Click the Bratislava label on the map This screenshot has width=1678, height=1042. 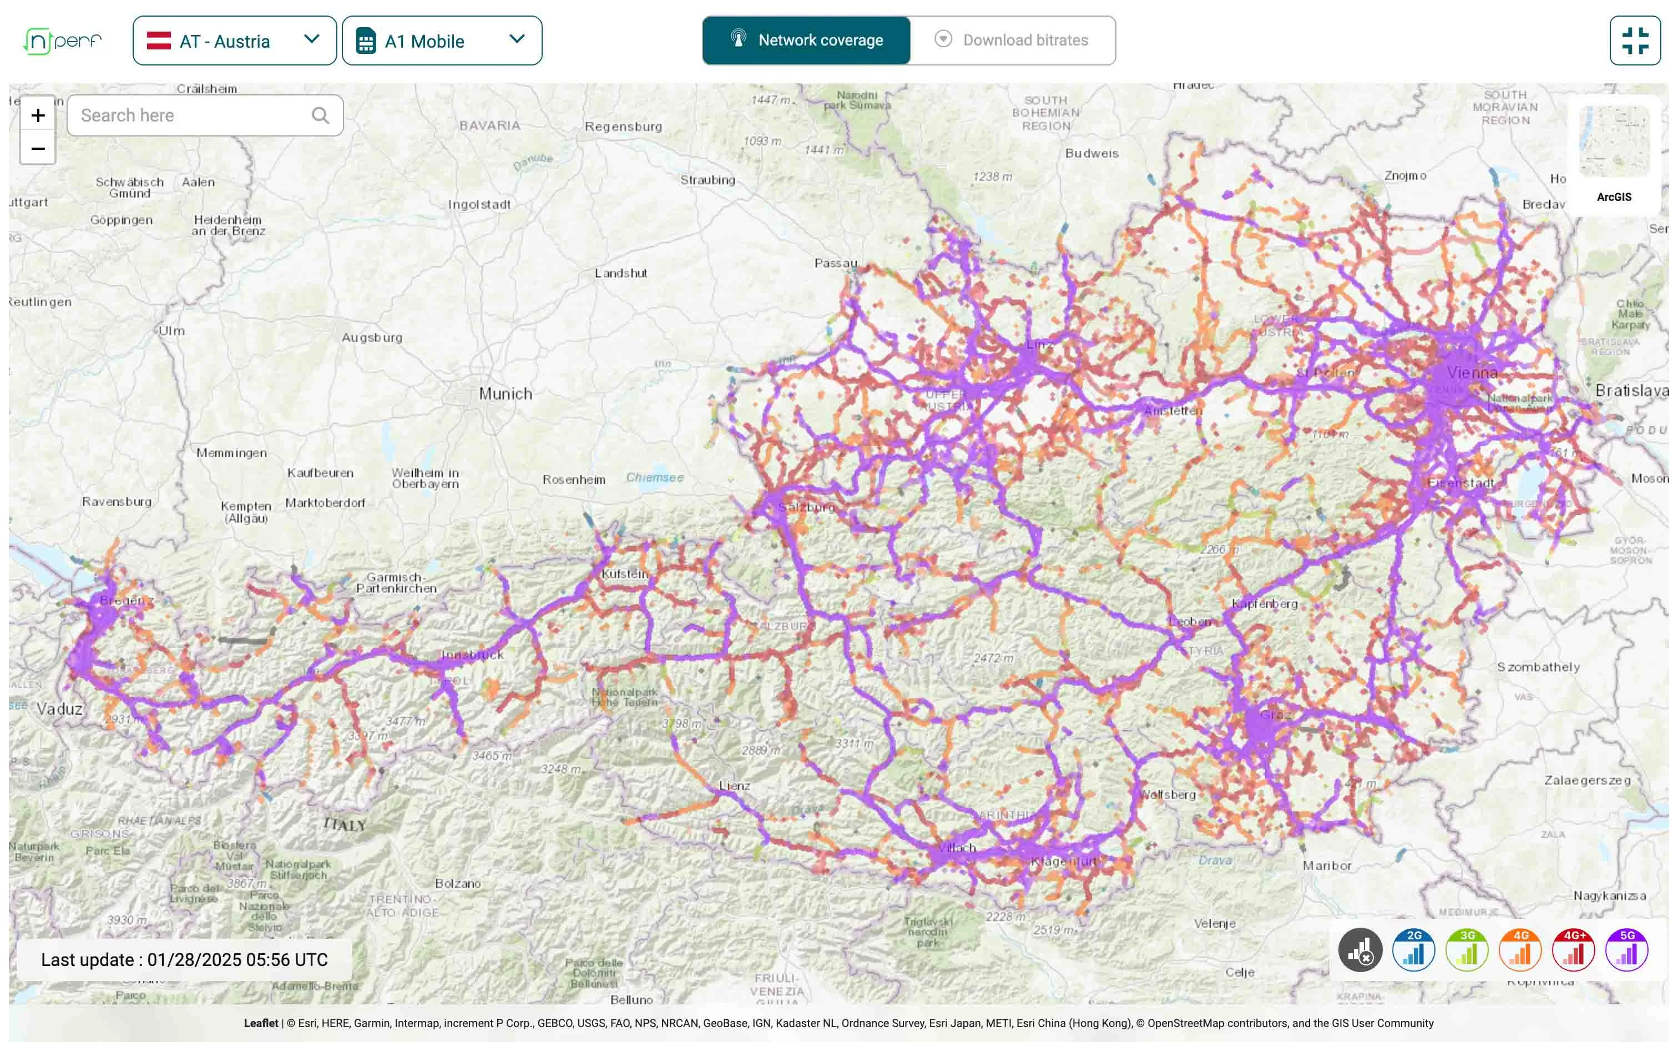tap(1632, 391)
